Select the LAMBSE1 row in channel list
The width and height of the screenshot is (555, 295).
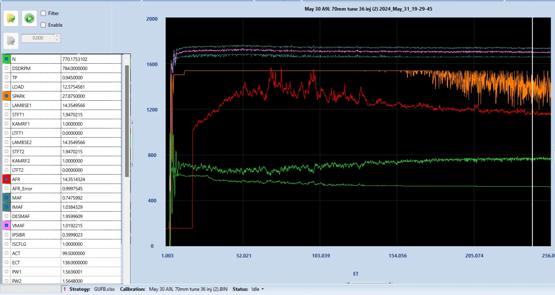tap(62, 105)
